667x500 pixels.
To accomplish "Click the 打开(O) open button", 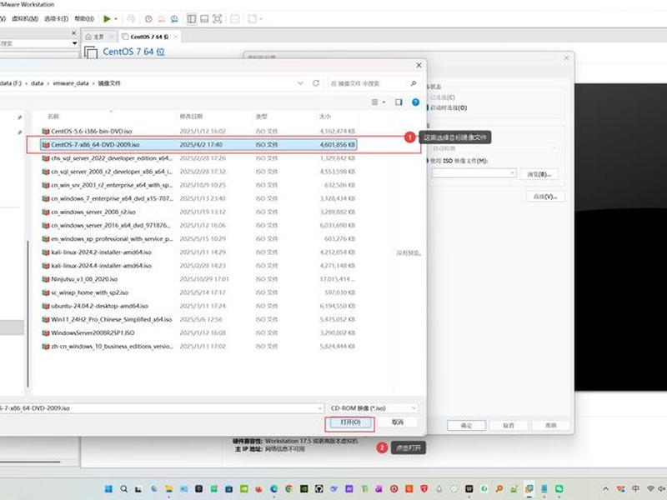I will pos(350,422).
